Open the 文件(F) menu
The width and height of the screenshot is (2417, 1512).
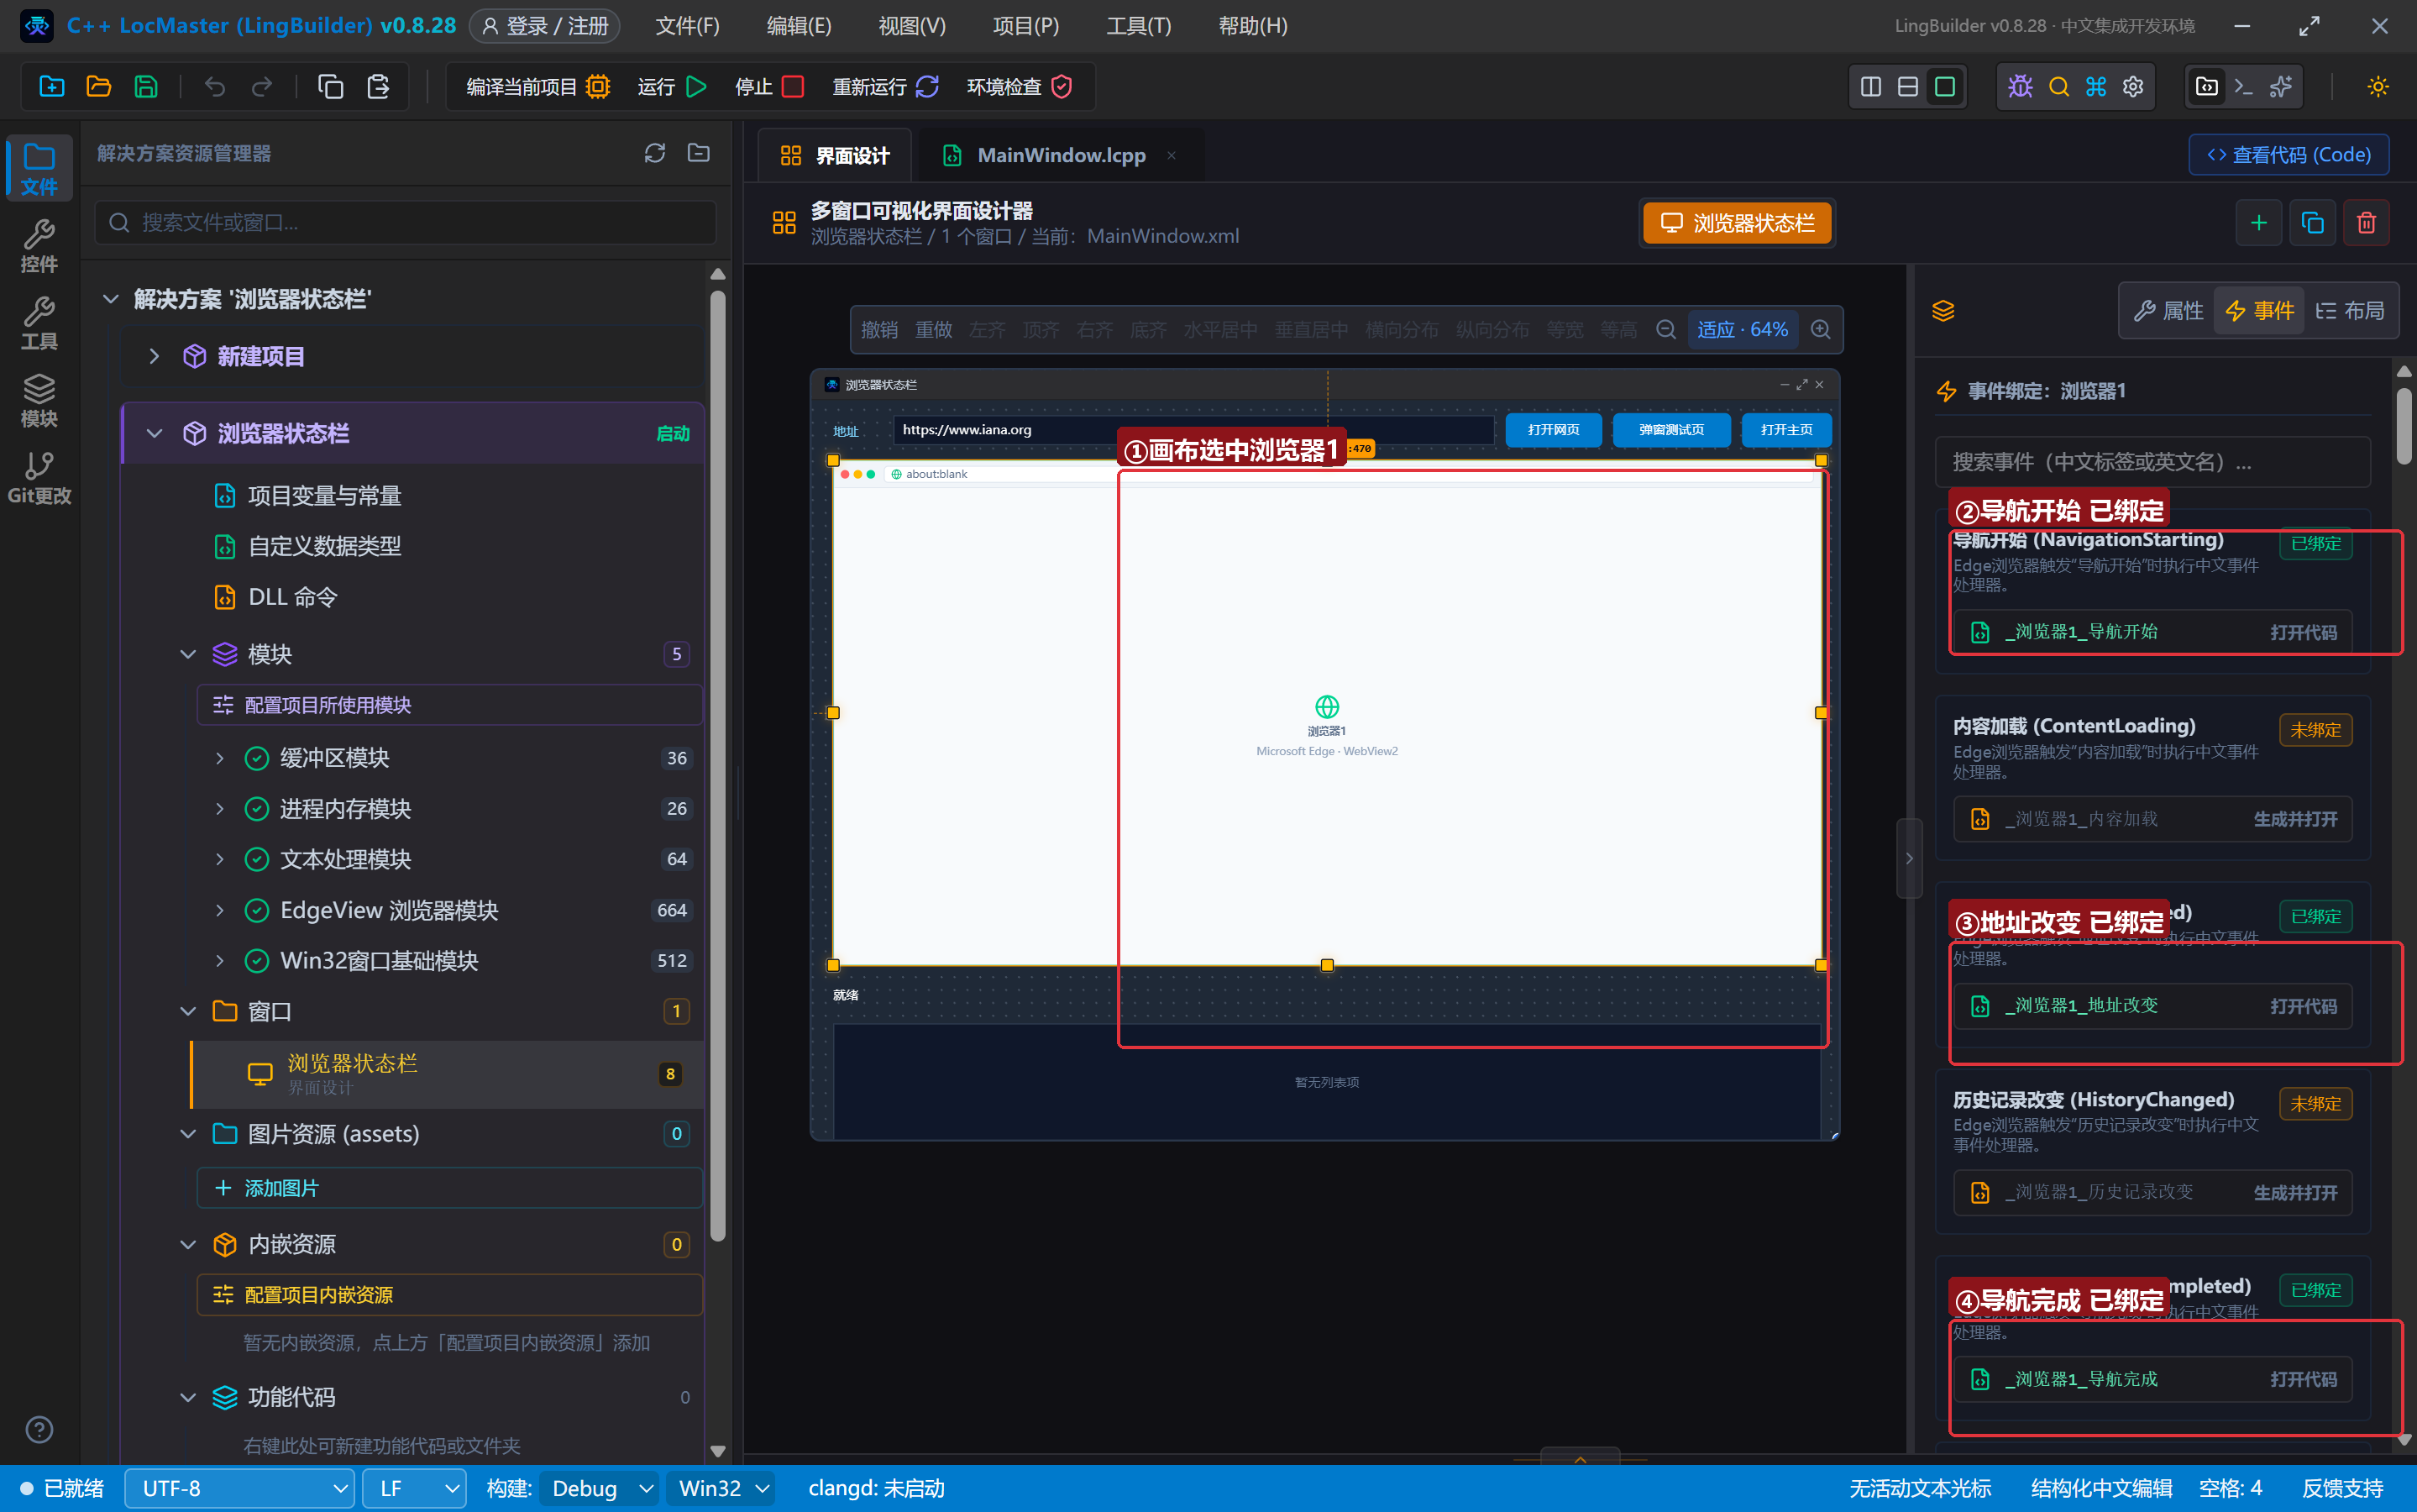coord(687,26)
